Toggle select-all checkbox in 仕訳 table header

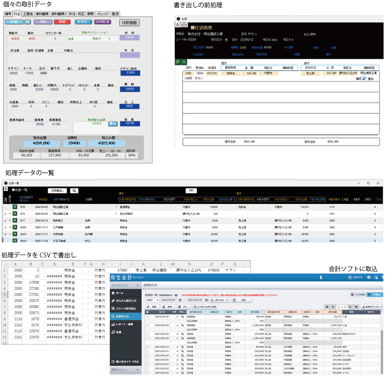click(x=147, y=312)
